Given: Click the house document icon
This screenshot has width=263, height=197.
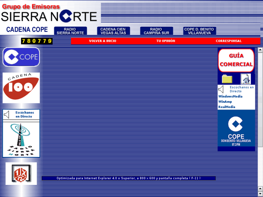Looking at the screenshot, I should (x=246, y=79).
